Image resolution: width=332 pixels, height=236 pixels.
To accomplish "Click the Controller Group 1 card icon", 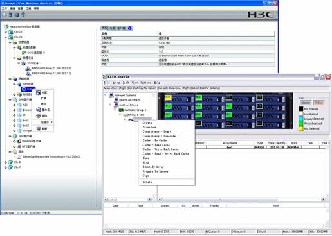I will pyautogui.click(x=121, y=110).
